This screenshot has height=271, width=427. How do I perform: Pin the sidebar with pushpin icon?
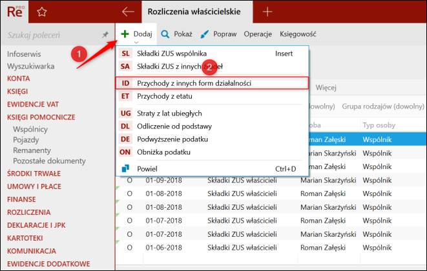tap(105, 34)
